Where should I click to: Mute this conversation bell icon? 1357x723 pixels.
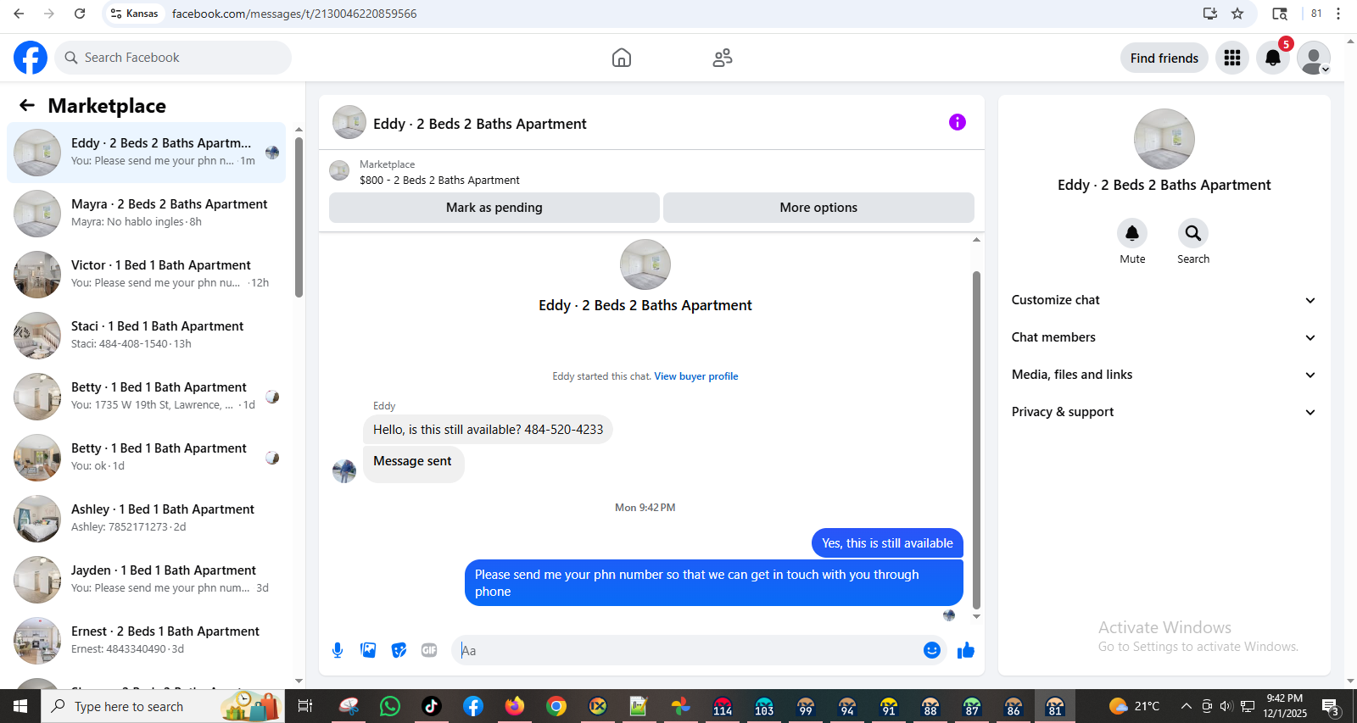point(1132,233)
